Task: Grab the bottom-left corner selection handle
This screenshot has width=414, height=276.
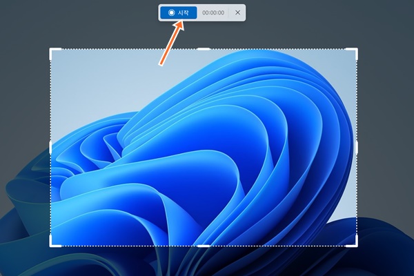Action: 55,241
